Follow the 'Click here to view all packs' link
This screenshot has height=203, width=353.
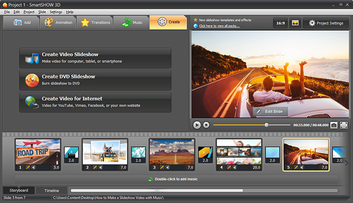point(219,26)
